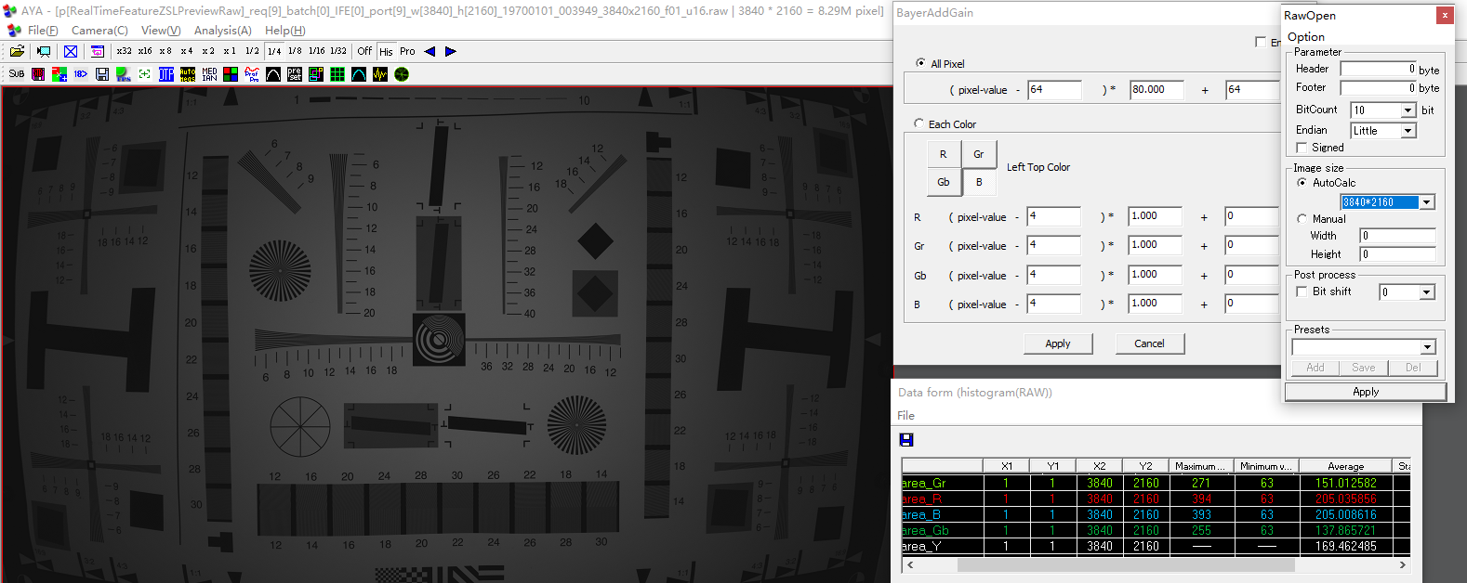Click the yellow Auto Meas icon

[x=188, y=74]
